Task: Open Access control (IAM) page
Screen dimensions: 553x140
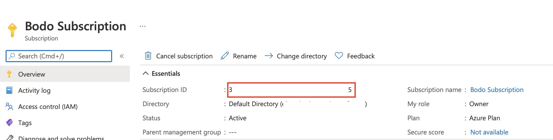Action: point(48,107)
